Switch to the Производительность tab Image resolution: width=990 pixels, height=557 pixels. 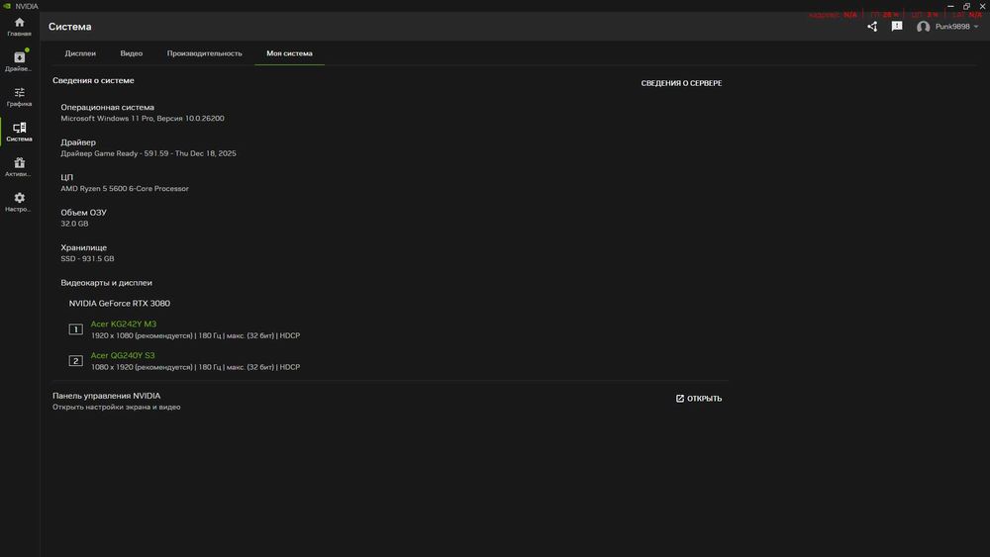point(205,53)
